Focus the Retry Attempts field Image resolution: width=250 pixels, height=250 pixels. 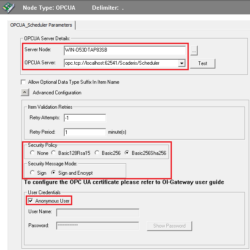[85, 118]
